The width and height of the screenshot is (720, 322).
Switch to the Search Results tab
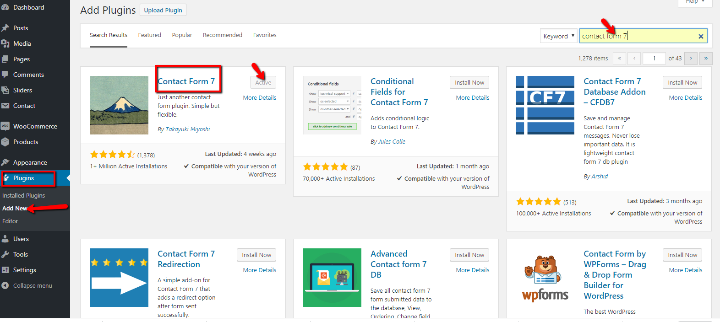coord(109,35)
